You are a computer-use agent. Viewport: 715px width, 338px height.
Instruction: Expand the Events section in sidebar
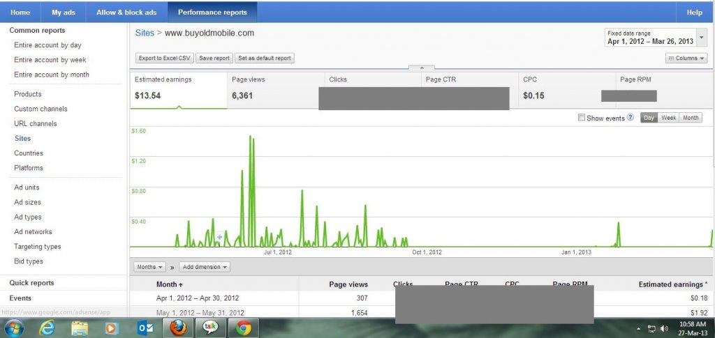point(20,298)
